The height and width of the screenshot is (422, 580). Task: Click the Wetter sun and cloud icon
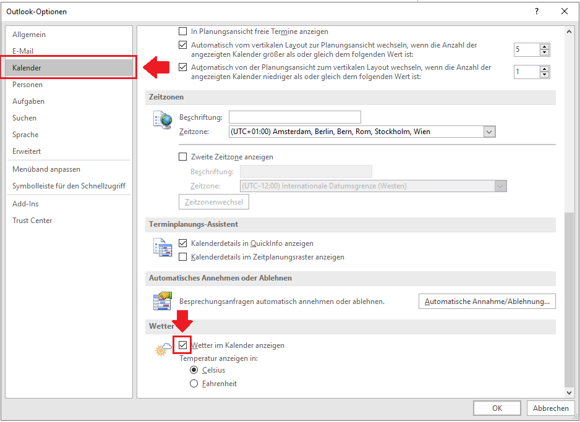pyautogui.click(x=163, y=349)
